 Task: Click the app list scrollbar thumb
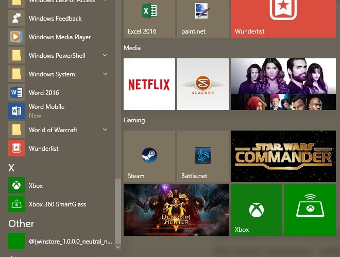click(x=118, y=212)
